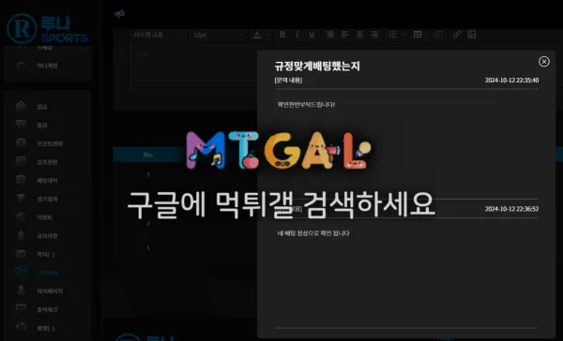The image size is (563, 341).
Task: Open 공지사항 notices page
Action: 48,236
